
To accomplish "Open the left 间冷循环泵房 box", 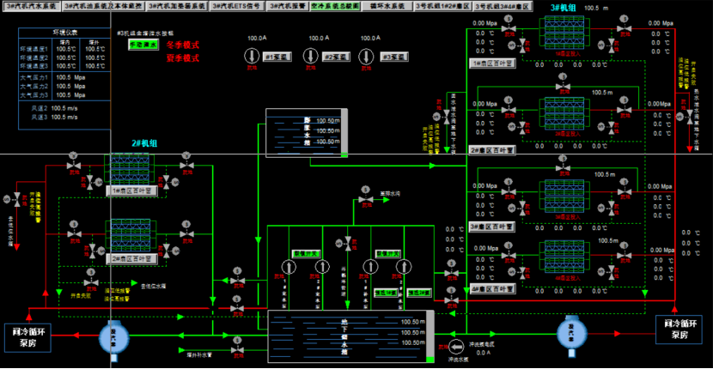I will click(27, 337).
